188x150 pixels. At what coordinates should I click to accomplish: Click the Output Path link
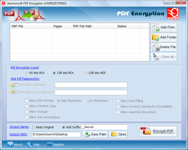pyautogui.click(x=18, y=134)
